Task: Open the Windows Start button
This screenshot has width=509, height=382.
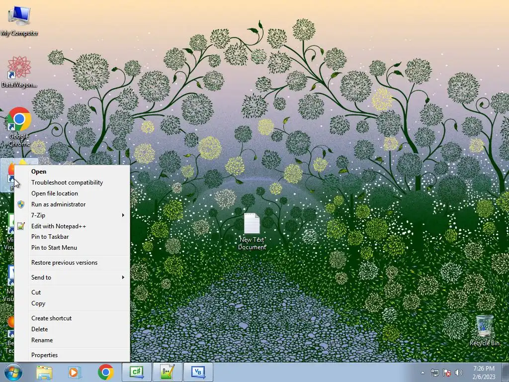Action: click(x=13, y=372)
